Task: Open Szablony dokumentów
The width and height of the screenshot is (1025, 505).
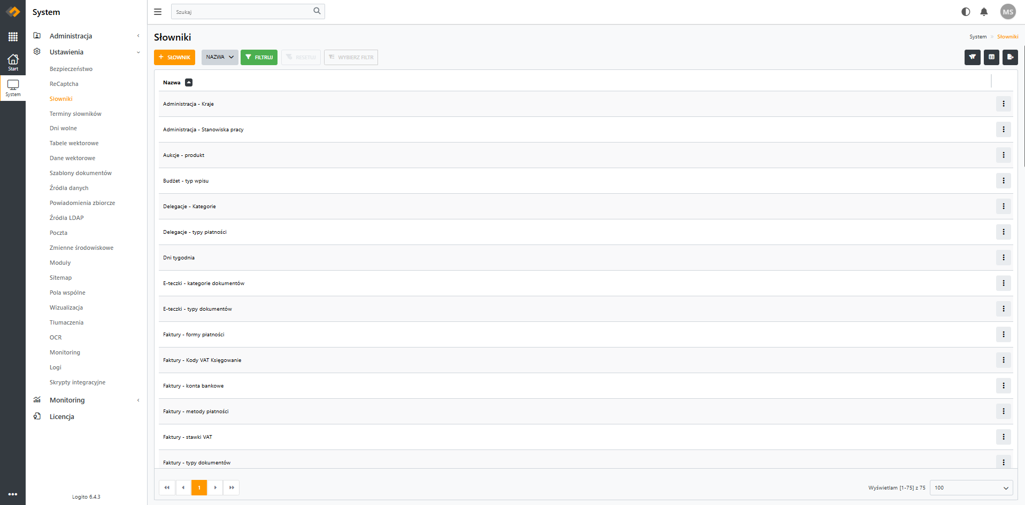Action: [81, 173]
